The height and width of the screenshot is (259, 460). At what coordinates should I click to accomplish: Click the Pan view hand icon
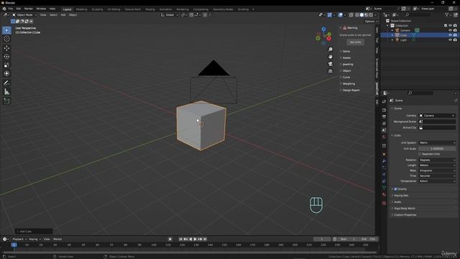point(331,56)
